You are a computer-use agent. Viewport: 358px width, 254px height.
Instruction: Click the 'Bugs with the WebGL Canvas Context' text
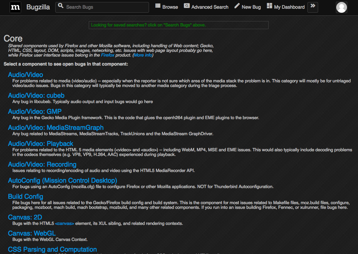click(50, 239)
